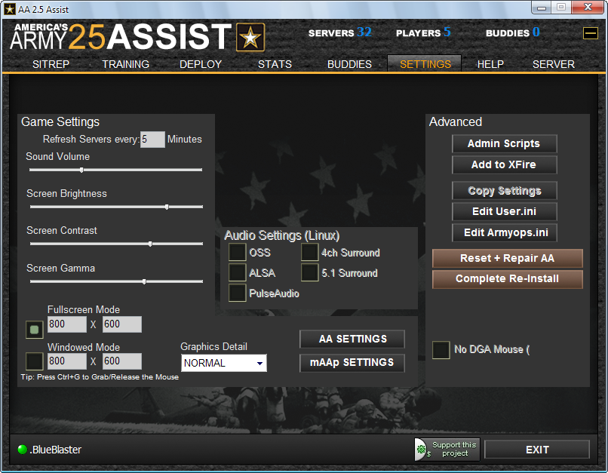
Task: Click the green status indicator next to .BlueBlaster
Action: pyautogui.click(x=23, y=450)
